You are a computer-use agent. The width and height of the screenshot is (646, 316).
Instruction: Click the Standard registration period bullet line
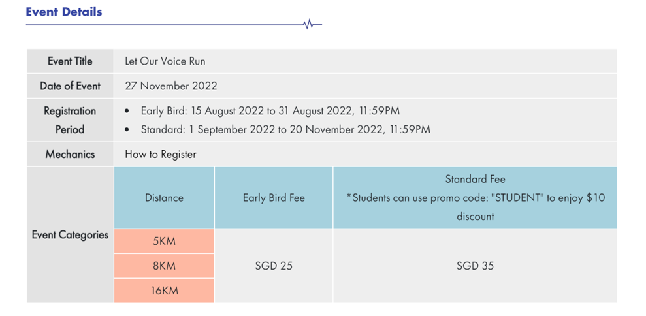[x=278, y=130]
